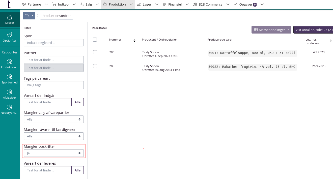Image resolution: width=333 pixels, height=179 pixels.
Task: Tick the checkbox for order 285
Action: pyautogui.click(x=95, y=66)
